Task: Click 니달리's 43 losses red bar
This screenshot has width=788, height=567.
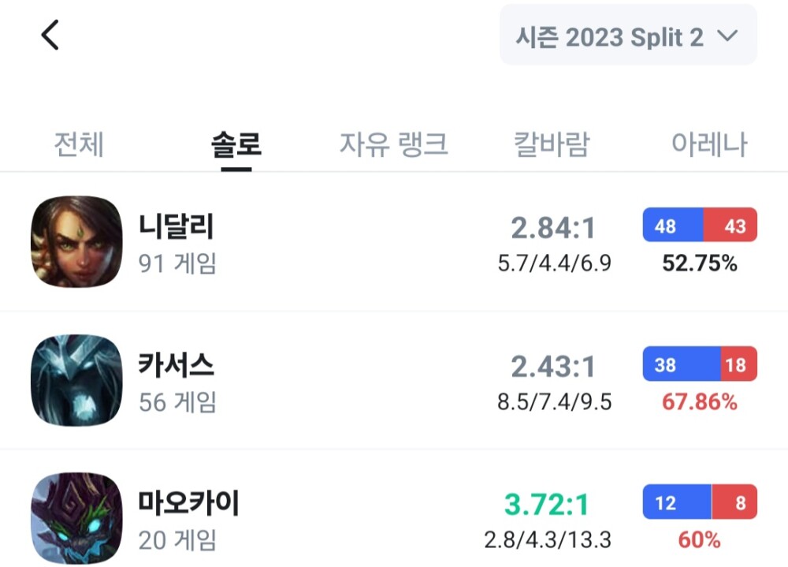Action: (730, 226)
